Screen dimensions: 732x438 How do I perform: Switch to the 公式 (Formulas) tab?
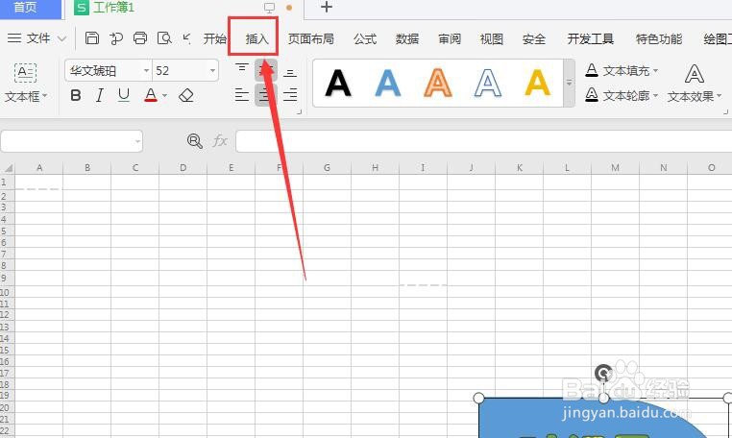365,38
